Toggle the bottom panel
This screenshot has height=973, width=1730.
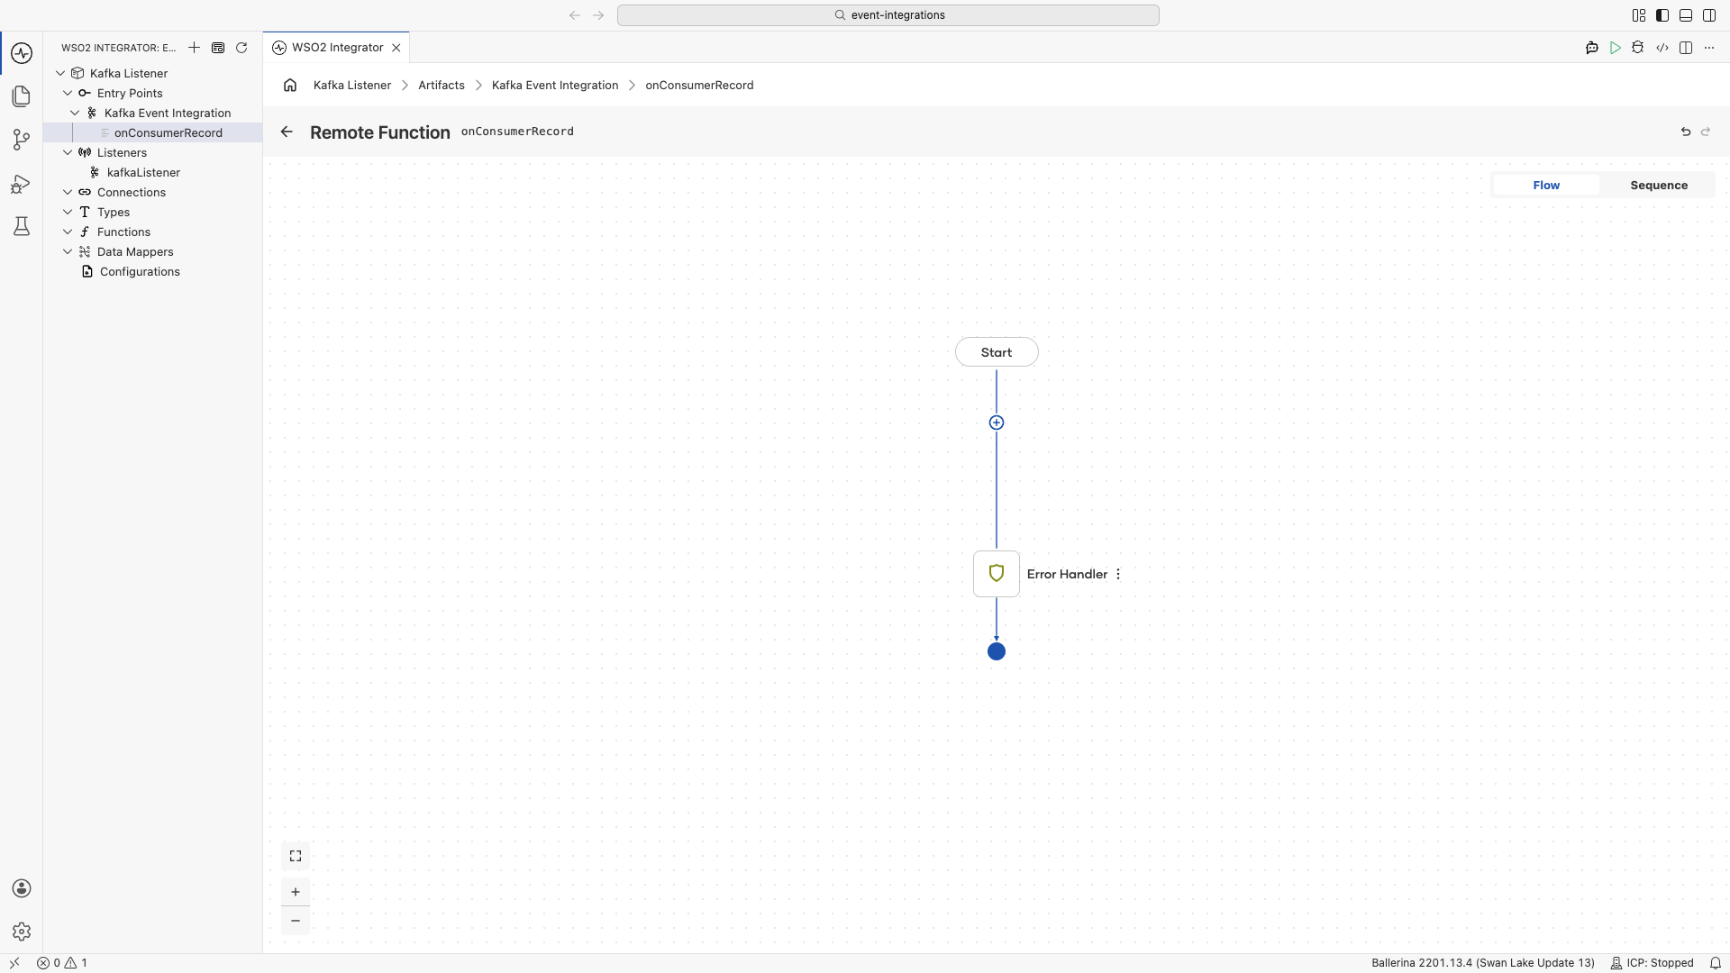1686,15
